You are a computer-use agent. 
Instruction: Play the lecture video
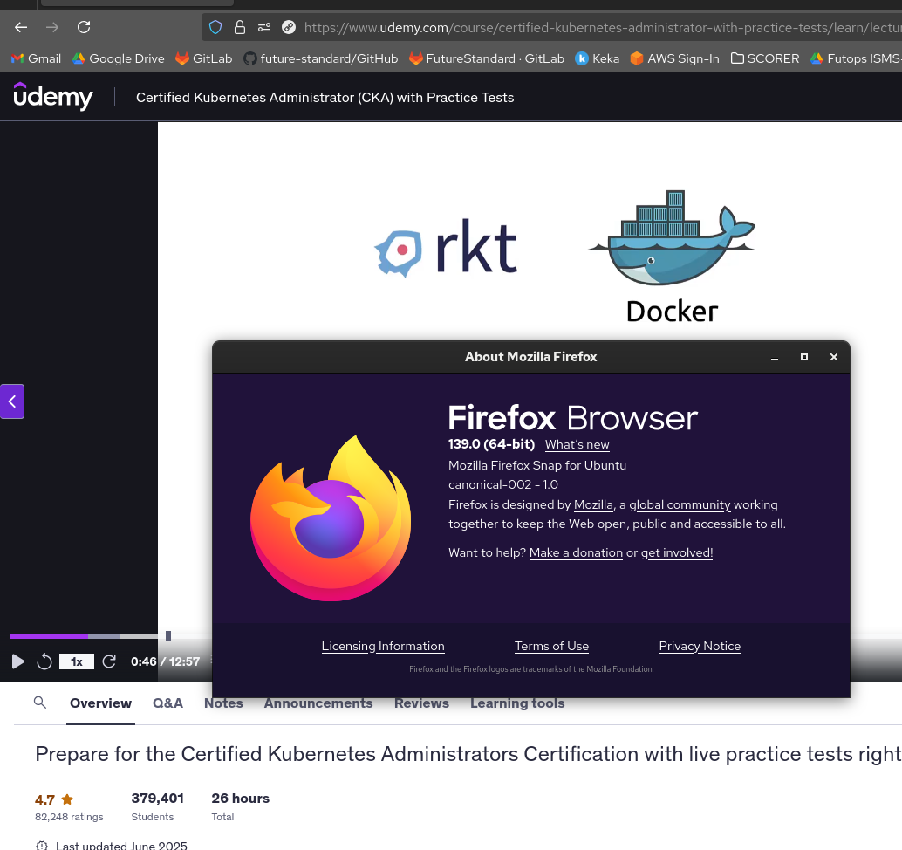click(x=17, y=661)
